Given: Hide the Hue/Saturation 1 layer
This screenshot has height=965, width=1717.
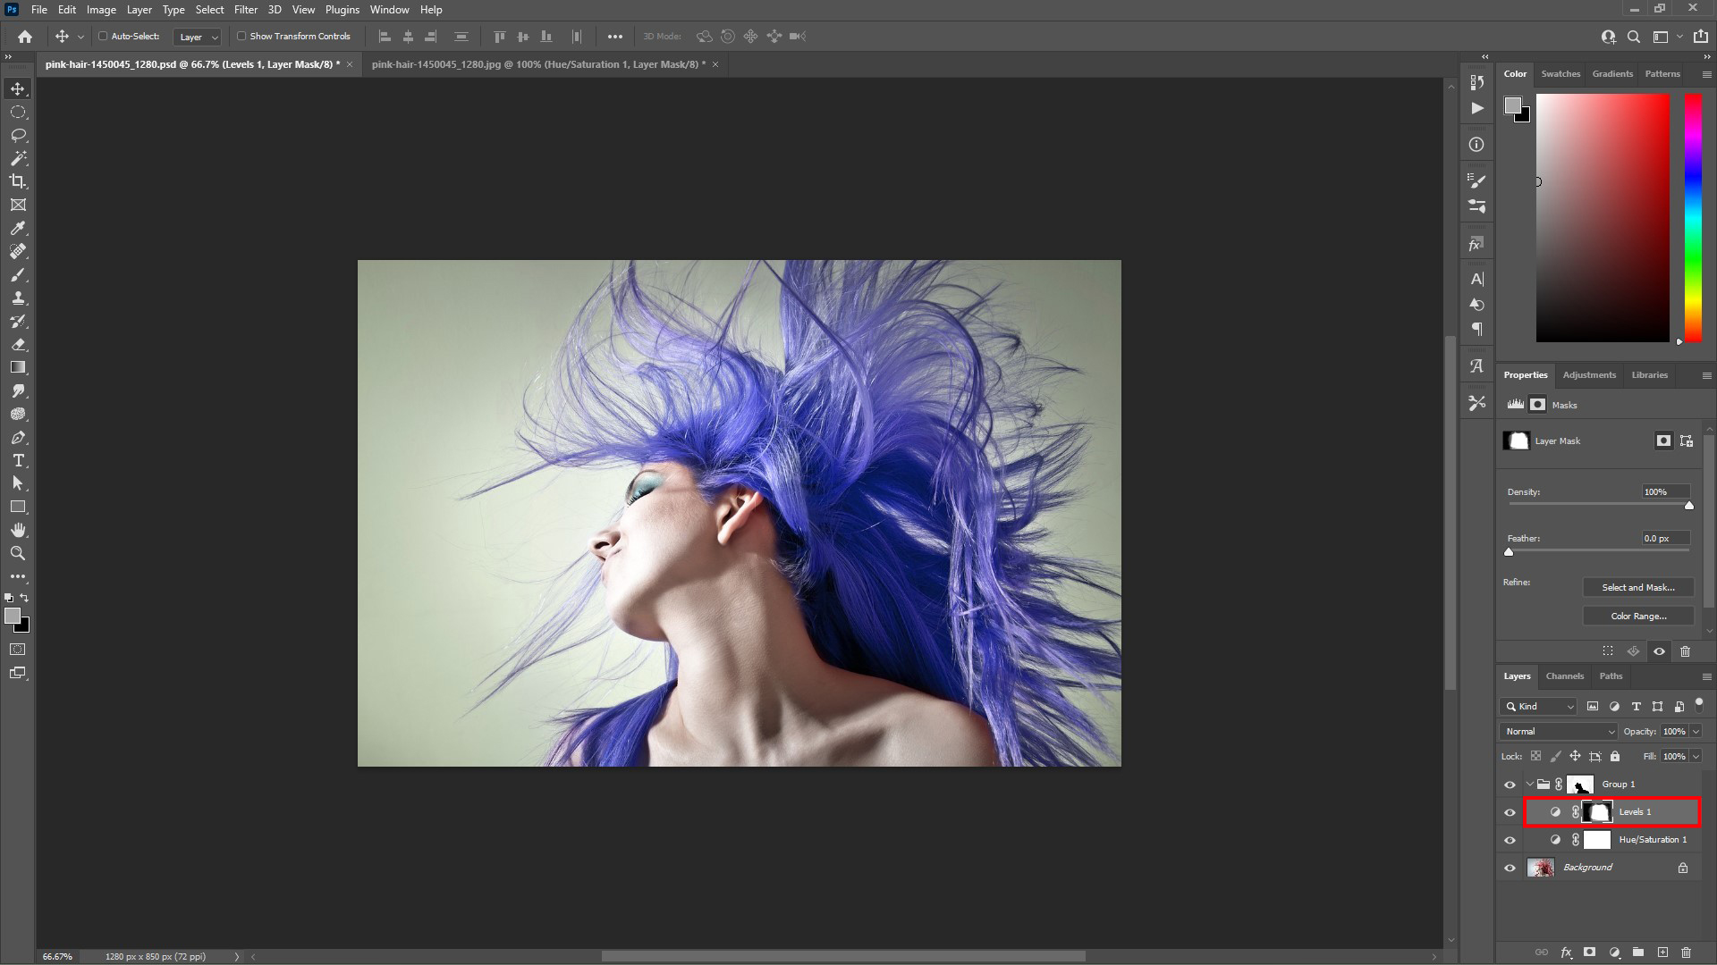Looking at the screenshot, I should tap(1510, 840).
